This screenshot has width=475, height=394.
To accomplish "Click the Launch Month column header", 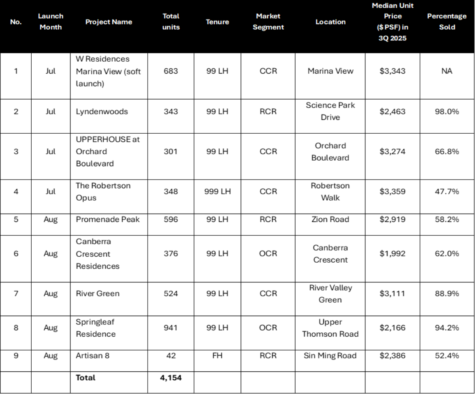I will tap(51, 22).
